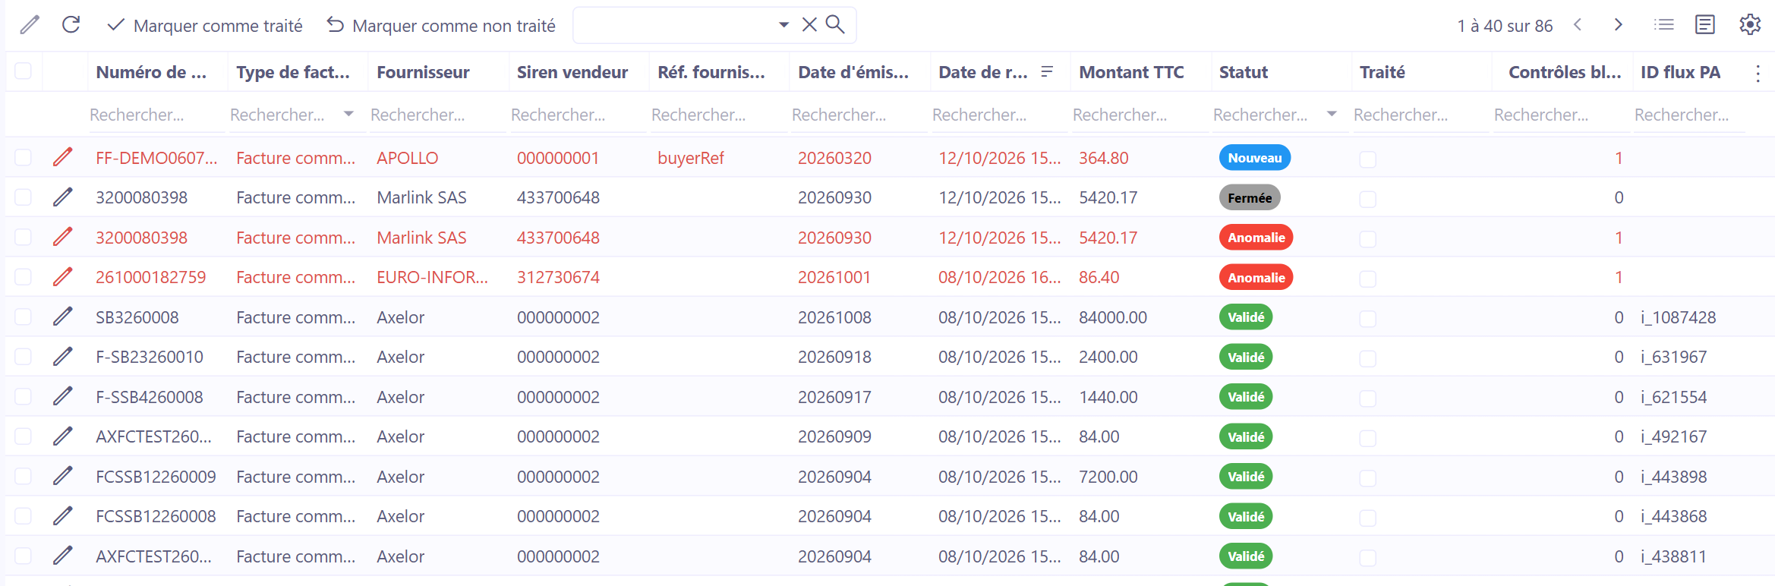This screenshot has width=1775, height=586.
Task: Click the 84000.00 amount cell
Action: 1112,317
